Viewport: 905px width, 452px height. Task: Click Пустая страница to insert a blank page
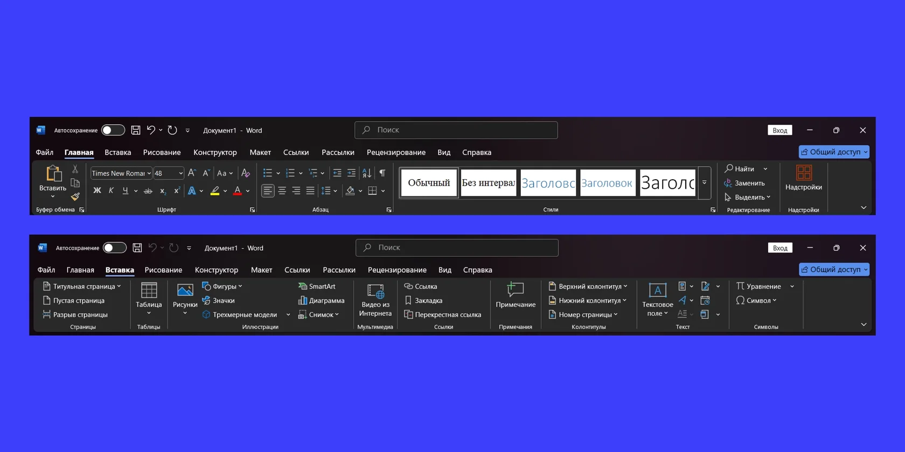(x=73, y=300)
